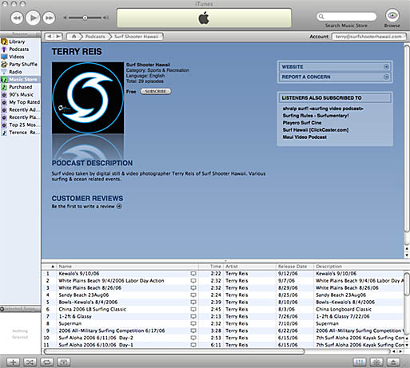Screen dimensions: 410x368
Task: Sort by the Name column header
Action: coord(127,267)
